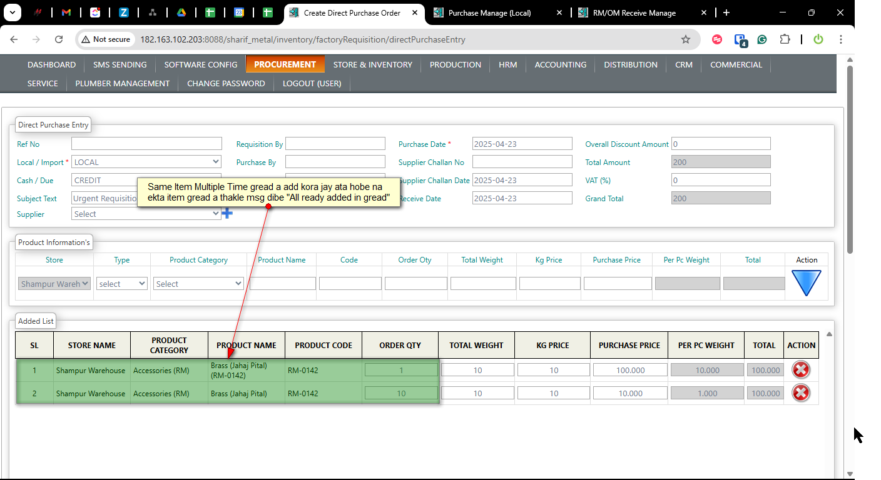Expand the Supplier select dropdown

(146, 214)
